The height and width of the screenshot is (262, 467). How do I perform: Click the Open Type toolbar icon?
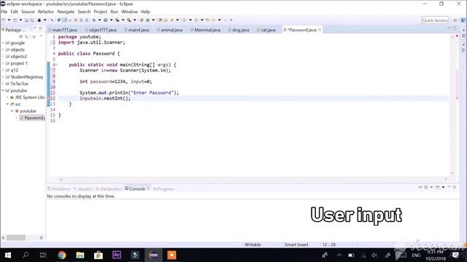[160, 20]
